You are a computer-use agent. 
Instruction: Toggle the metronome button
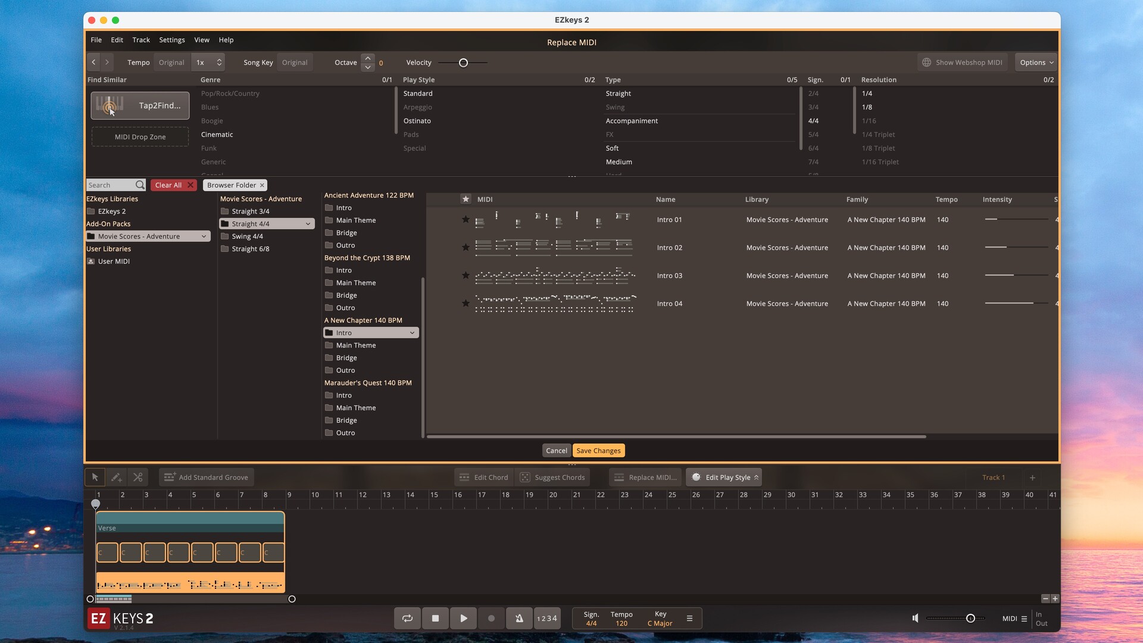pos(519,618)
